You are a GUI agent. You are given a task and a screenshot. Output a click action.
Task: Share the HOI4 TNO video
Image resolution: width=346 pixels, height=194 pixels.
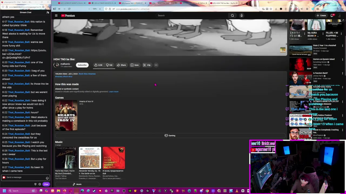point(121,65)
